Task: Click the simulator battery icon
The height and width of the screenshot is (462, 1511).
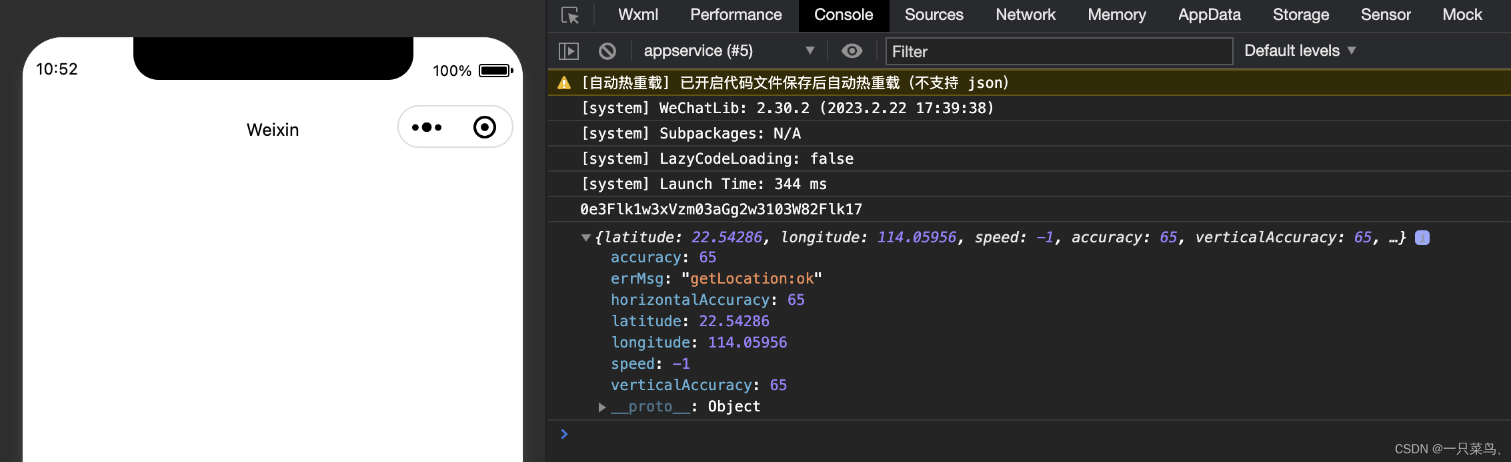Action: 495,71
